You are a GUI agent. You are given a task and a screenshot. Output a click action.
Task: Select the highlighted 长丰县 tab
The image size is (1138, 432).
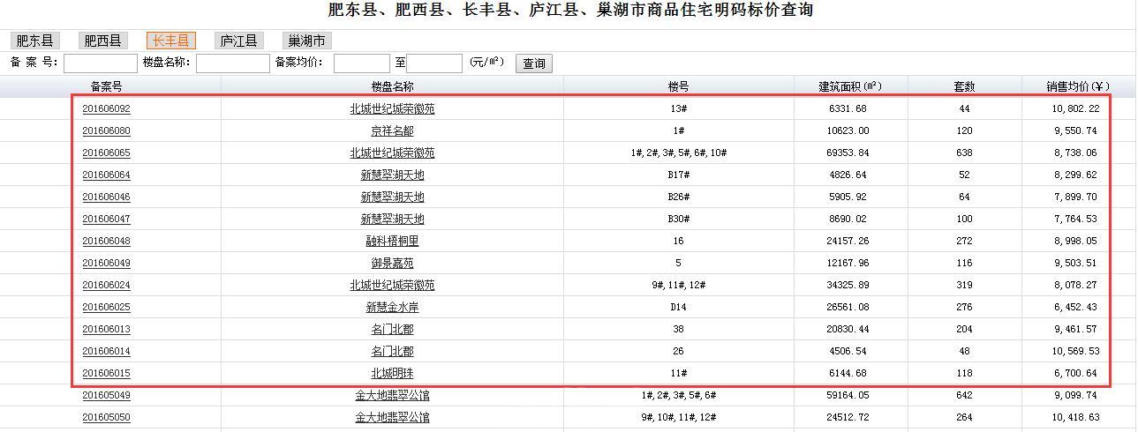click(x=170, y=41)
